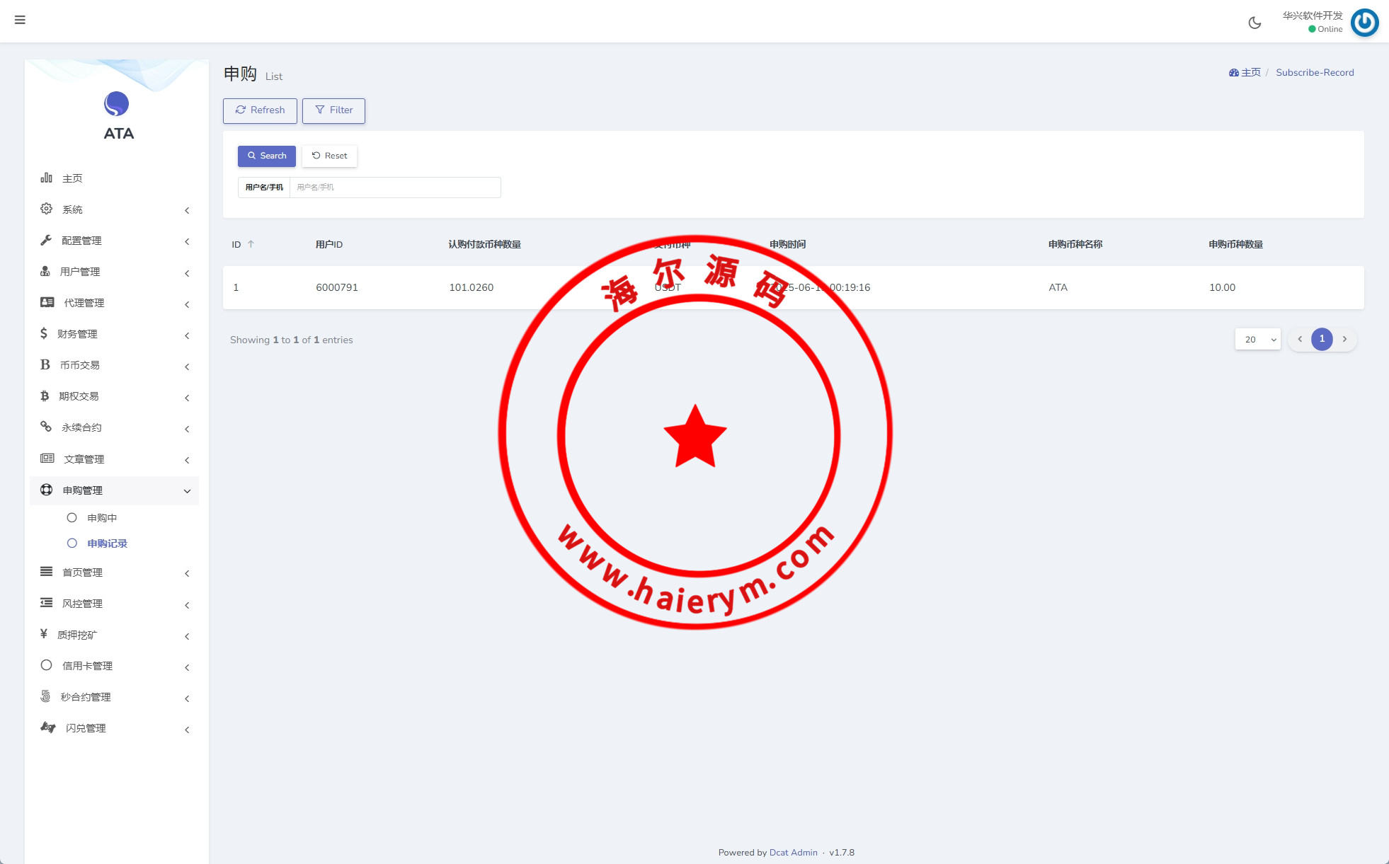Click the hamburger menu icon

click(20, 20)
